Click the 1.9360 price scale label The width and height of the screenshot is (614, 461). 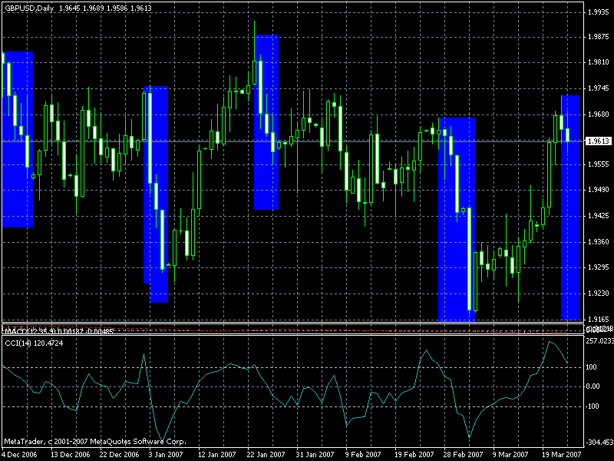(x=599, y=242)
